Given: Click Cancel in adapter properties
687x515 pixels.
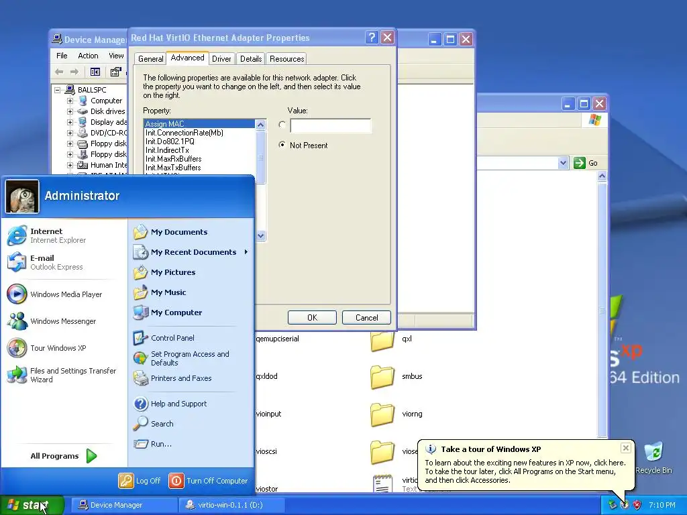Looking at the screenshot, I should pyautogui.click(x=366, y=317).
